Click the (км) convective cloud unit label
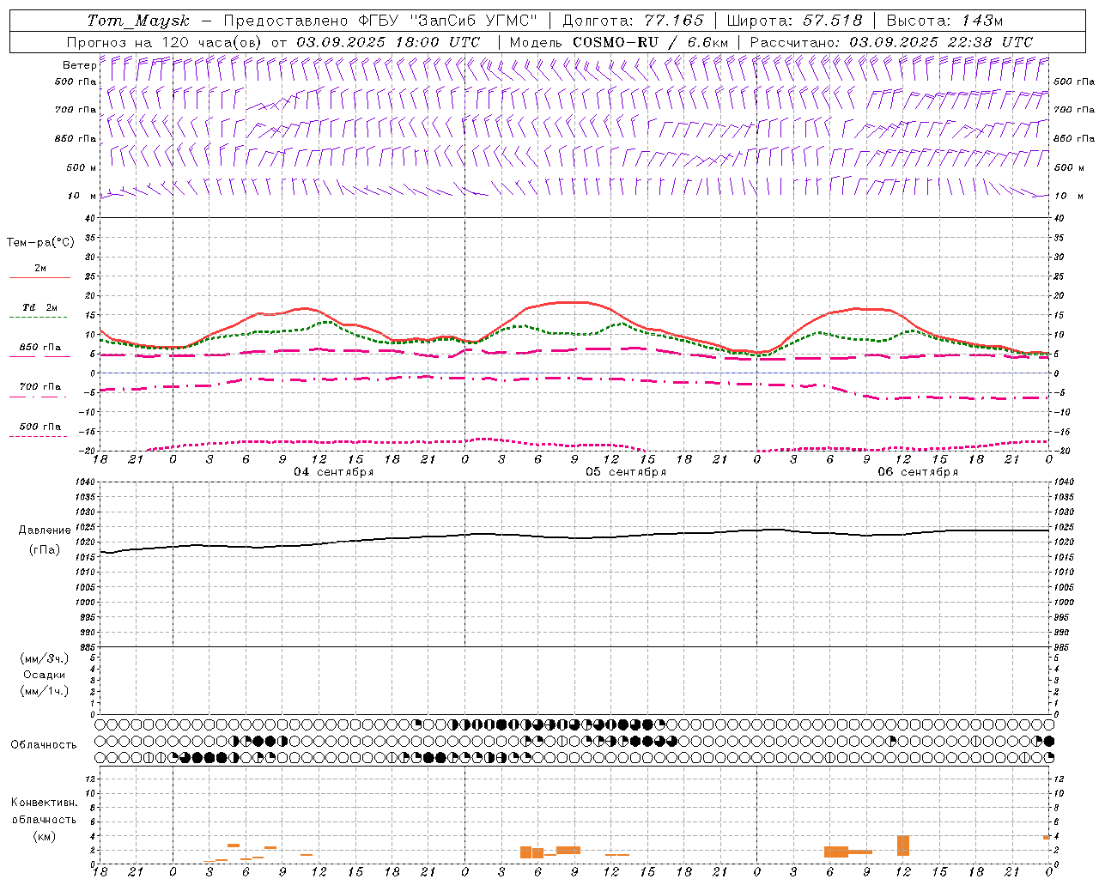1099x879 pixels. pos(45,836)
